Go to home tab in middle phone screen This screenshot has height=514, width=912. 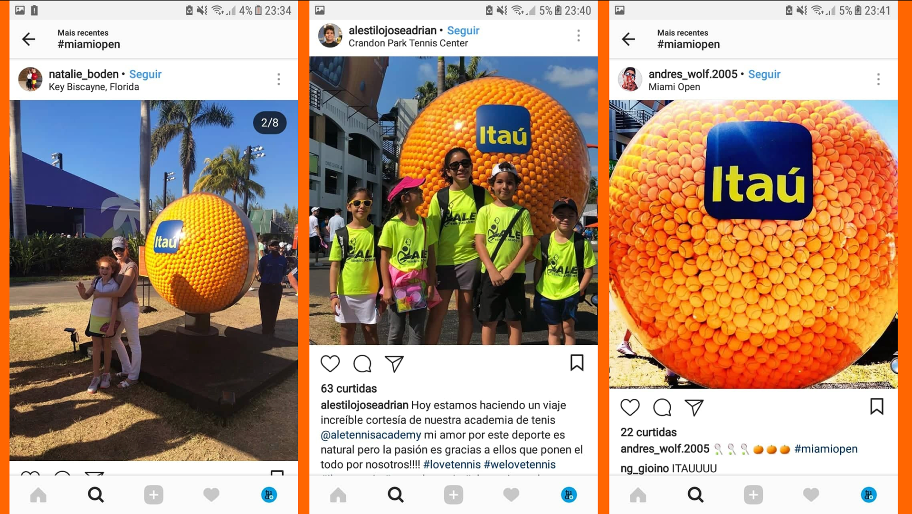click(338, 495)
